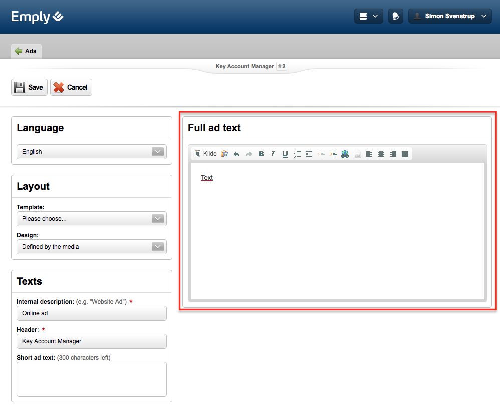Center align the text
This screenshot has width=500, height=407.
click(381, 154)
